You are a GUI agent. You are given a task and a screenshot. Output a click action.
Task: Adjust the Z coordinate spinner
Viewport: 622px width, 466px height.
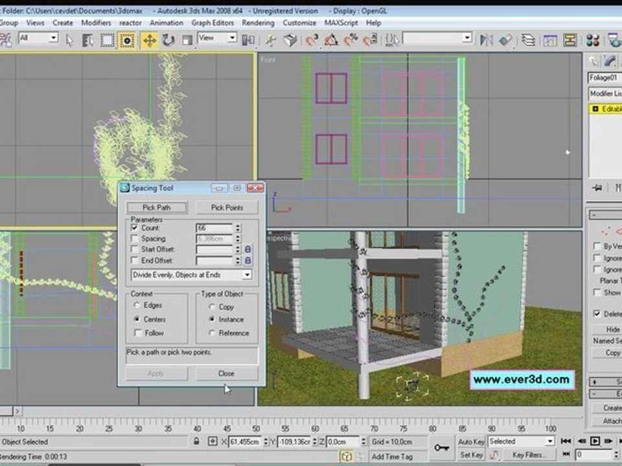click(363, 441)
